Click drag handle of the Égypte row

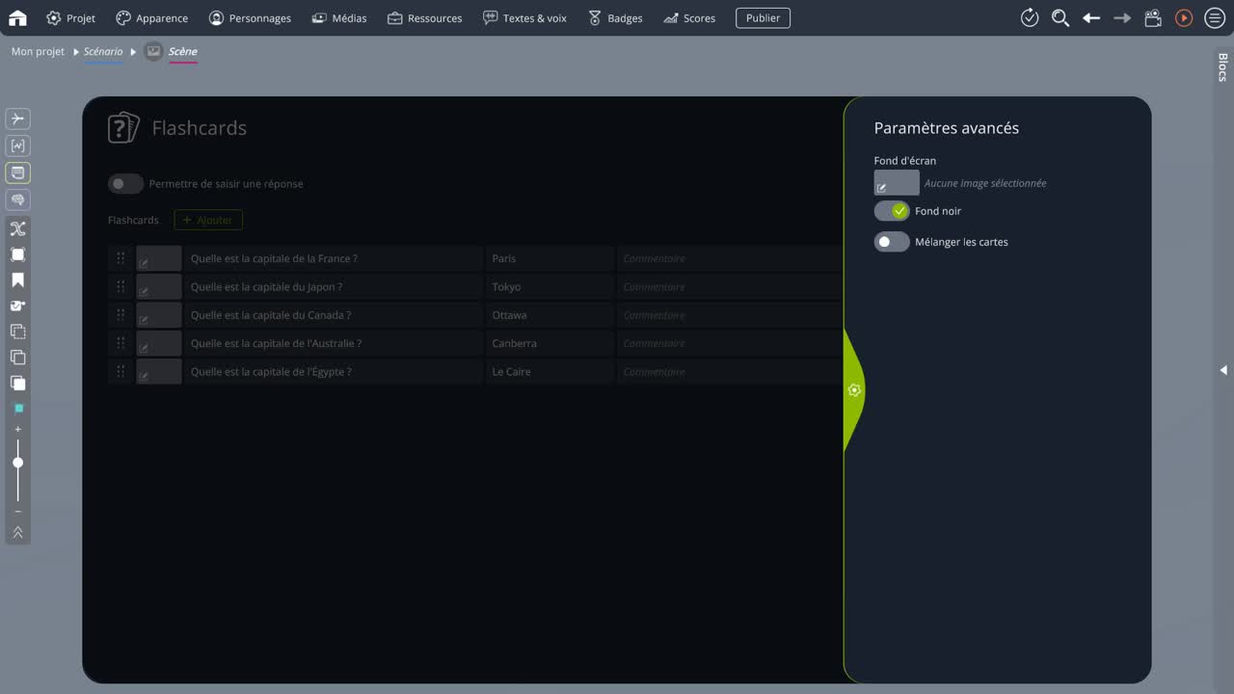121,371
